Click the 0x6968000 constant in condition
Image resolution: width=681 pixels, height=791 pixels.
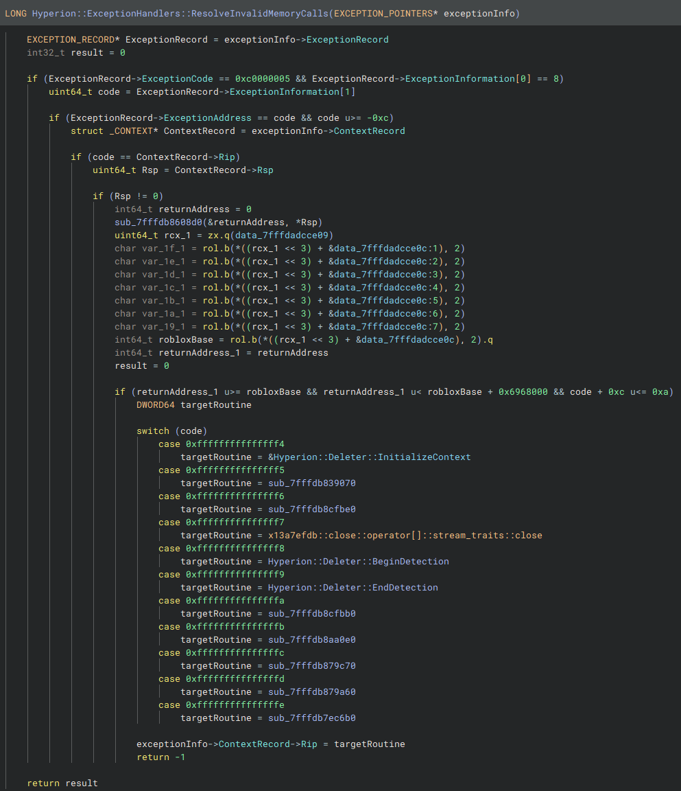coord(523,392)
